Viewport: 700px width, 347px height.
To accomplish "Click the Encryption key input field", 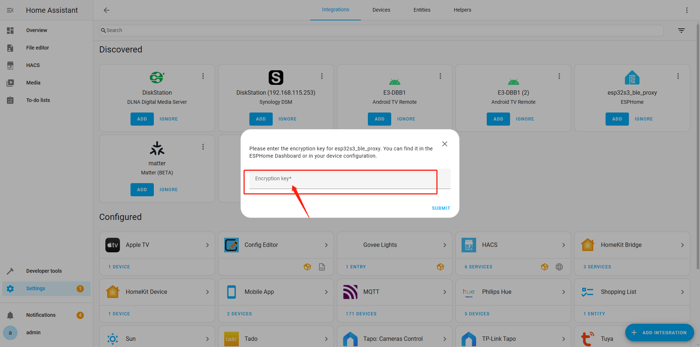I will 343,179.
